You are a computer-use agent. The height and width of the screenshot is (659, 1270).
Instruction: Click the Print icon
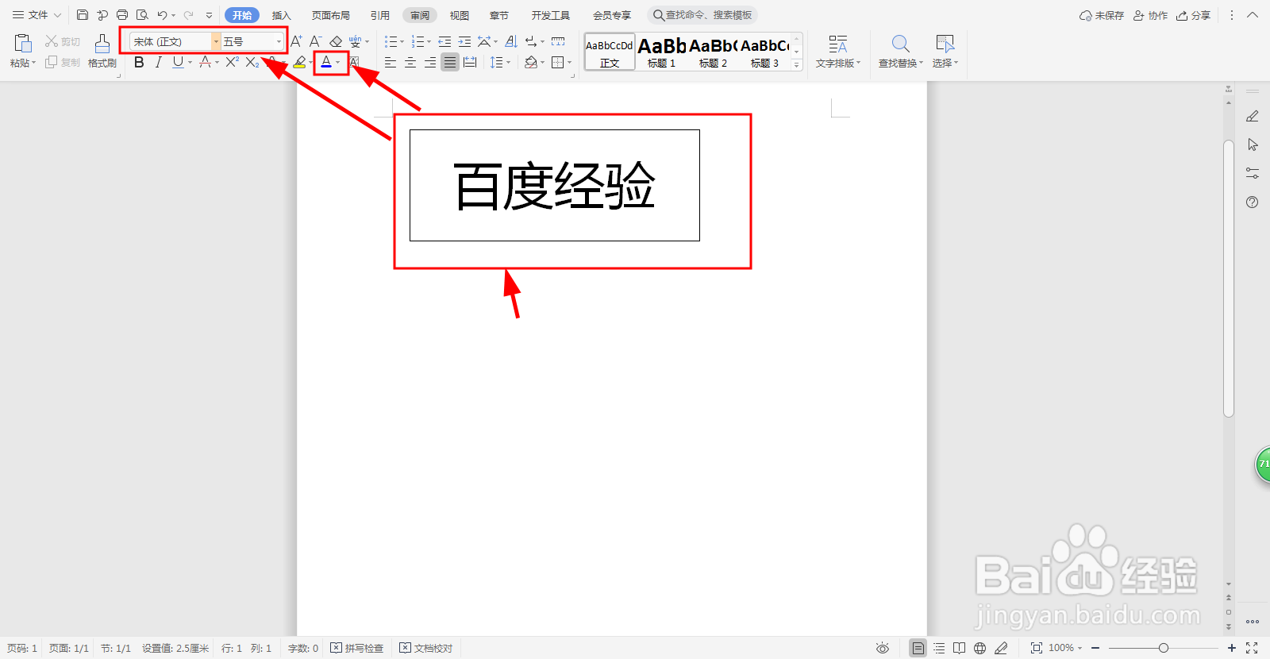[122, 15]
